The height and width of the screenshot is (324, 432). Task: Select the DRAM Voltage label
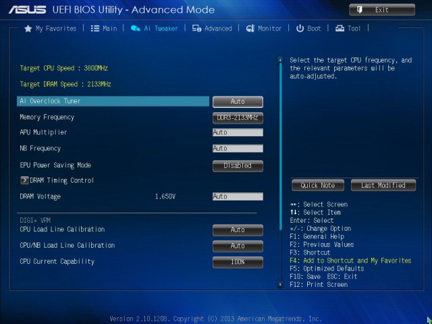click(40, 196)
